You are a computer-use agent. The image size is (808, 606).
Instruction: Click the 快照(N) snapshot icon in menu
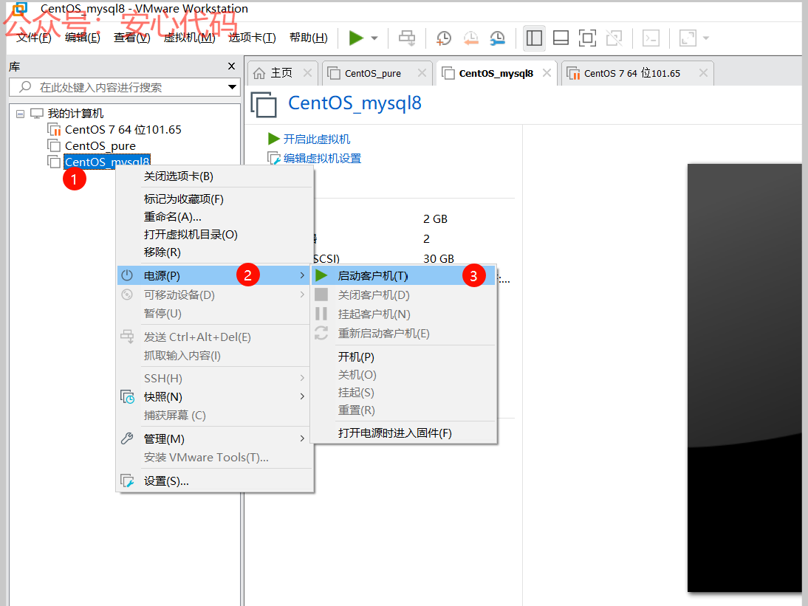click(127, 396)
